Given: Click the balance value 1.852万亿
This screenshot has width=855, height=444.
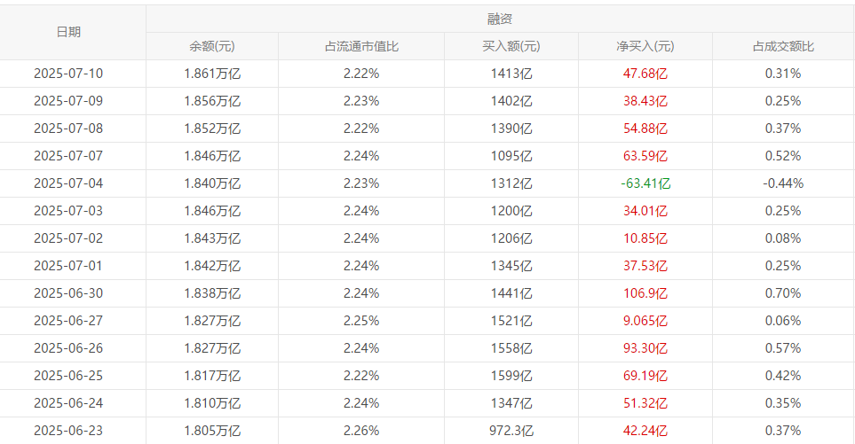Looking at the screenshot, I should [x=212, y=129].
